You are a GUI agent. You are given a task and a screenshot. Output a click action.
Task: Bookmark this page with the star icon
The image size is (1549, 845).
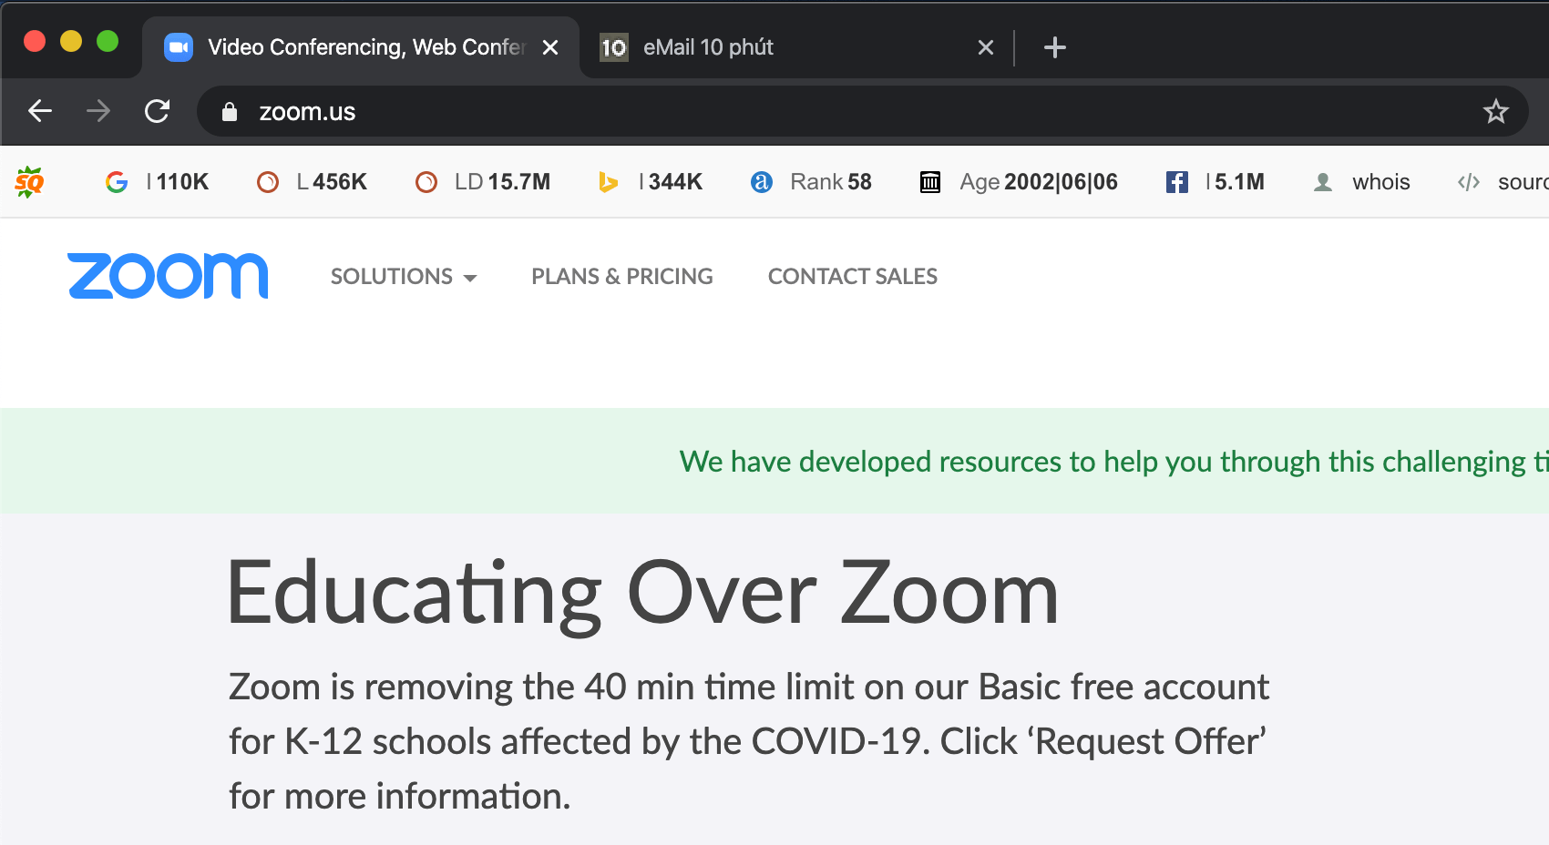[x=1495, y=111]
